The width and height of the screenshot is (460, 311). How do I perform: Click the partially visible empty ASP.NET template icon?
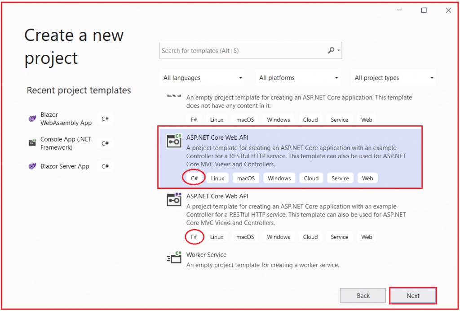(174, 96)
